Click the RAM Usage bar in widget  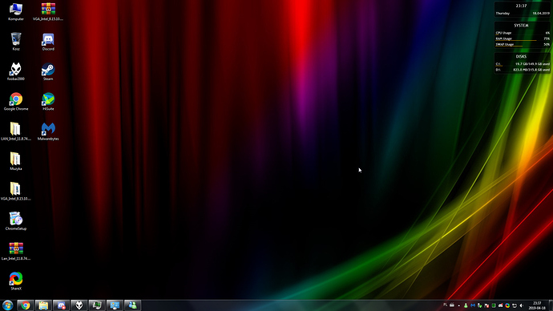click(x=523, y=38)
